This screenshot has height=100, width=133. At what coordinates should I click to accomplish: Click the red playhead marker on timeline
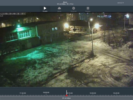66,96
